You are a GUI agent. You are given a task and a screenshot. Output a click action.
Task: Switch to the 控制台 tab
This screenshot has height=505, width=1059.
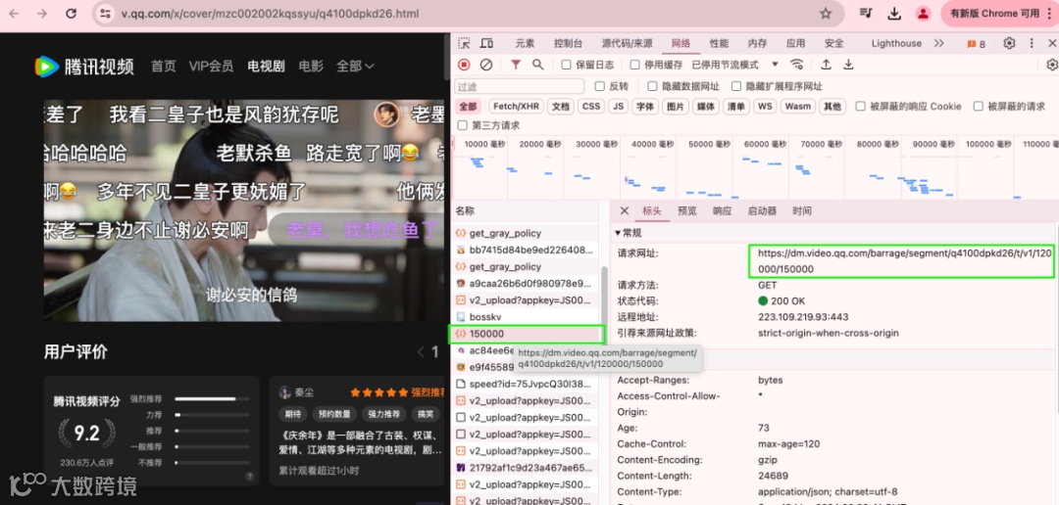tap(568, 43)
